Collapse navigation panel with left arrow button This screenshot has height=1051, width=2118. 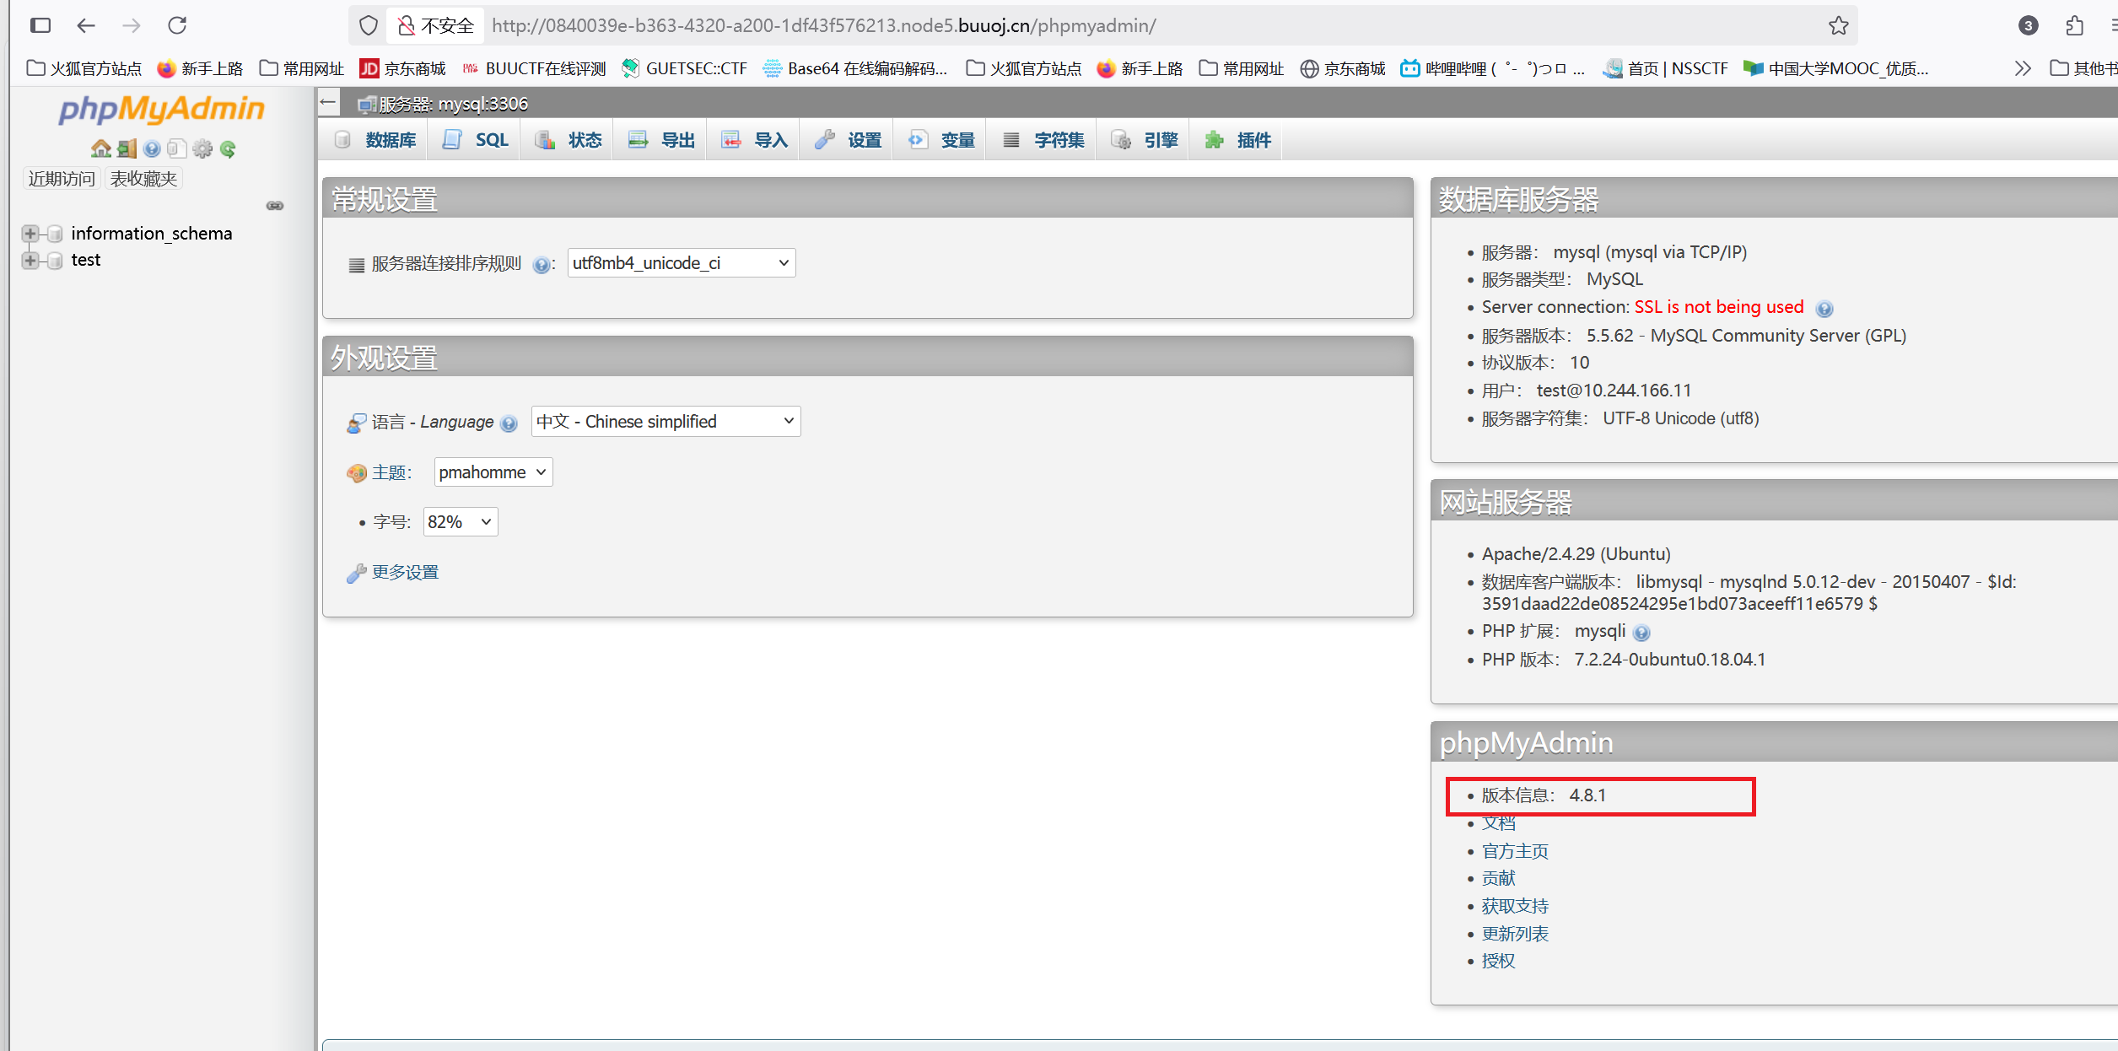328,103
